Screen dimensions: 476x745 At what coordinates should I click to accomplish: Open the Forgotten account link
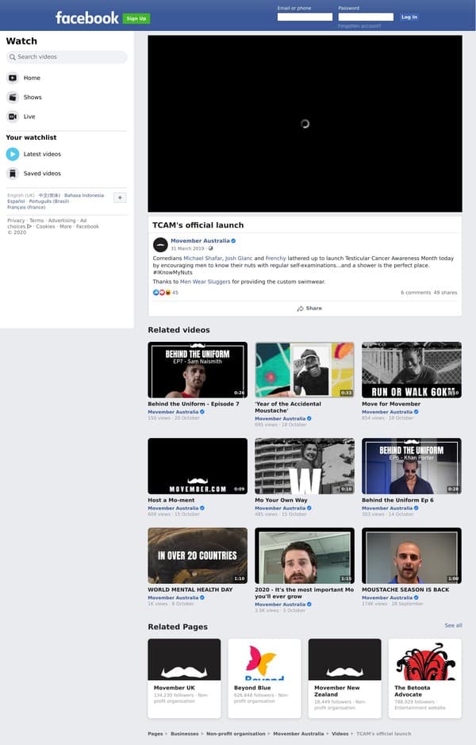pyautogui.click(x=359, y=26)
